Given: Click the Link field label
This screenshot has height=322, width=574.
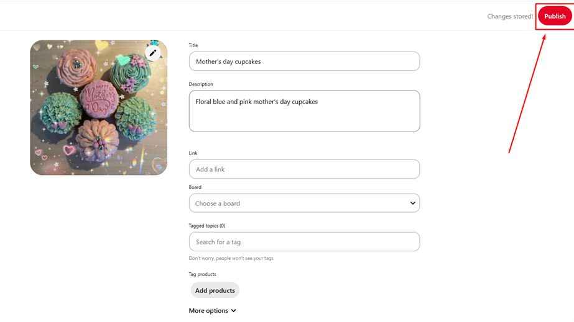Looking at the screenshot, I should point(193,153).
